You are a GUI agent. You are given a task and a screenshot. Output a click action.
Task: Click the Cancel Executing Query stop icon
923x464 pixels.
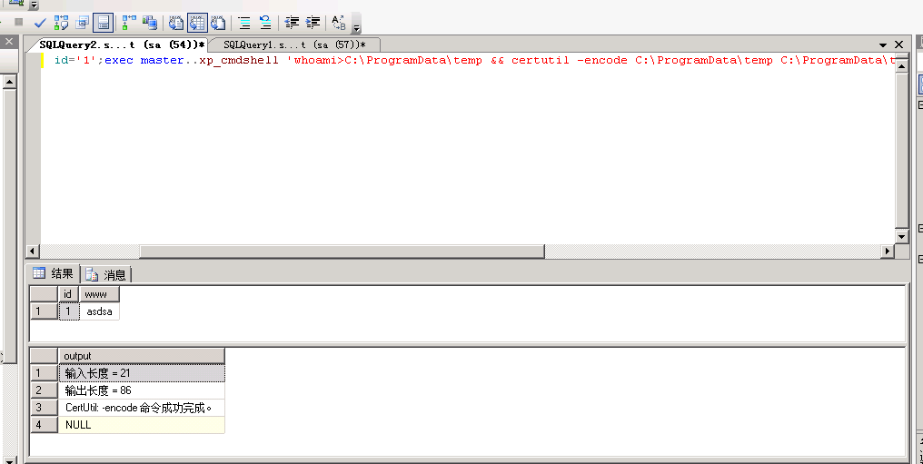19,23
